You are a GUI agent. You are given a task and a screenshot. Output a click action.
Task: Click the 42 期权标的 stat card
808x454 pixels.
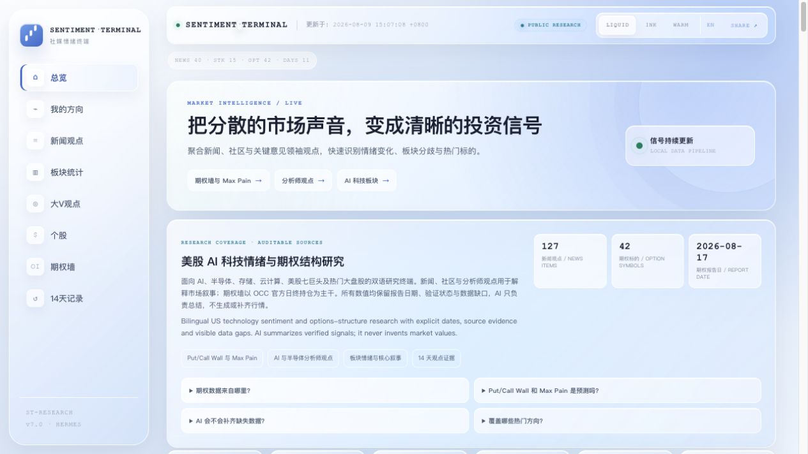coord(647,261)
